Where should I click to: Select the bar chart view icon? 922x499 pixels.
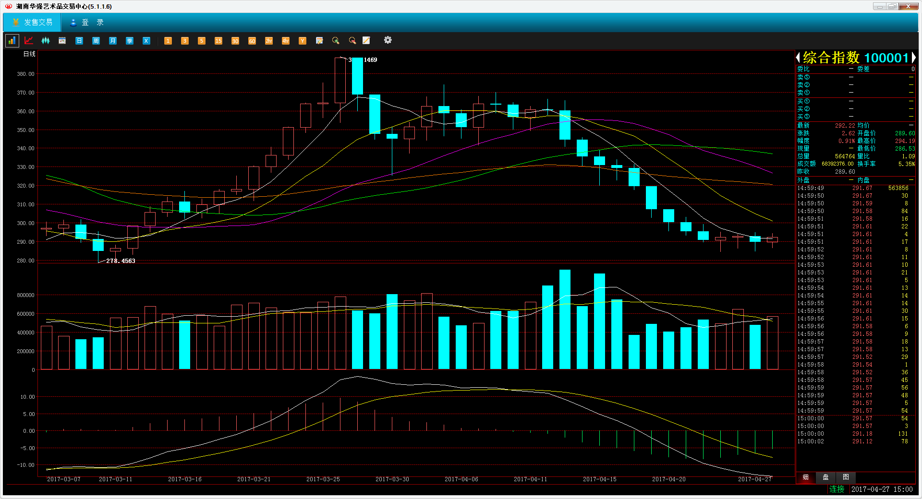coord(12,41)
